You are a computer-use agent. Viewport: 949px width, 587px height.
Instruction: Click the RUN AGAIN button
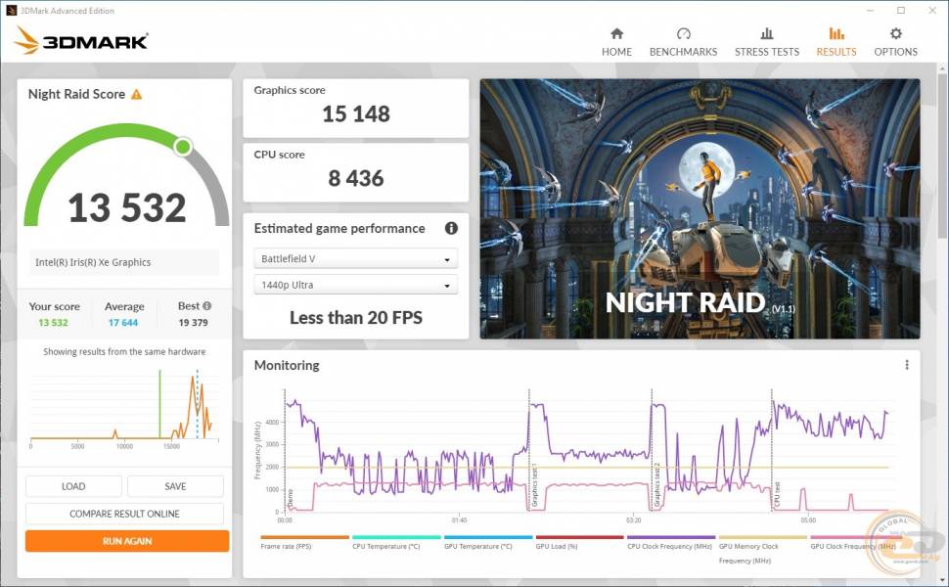click(x=127, y=541)
